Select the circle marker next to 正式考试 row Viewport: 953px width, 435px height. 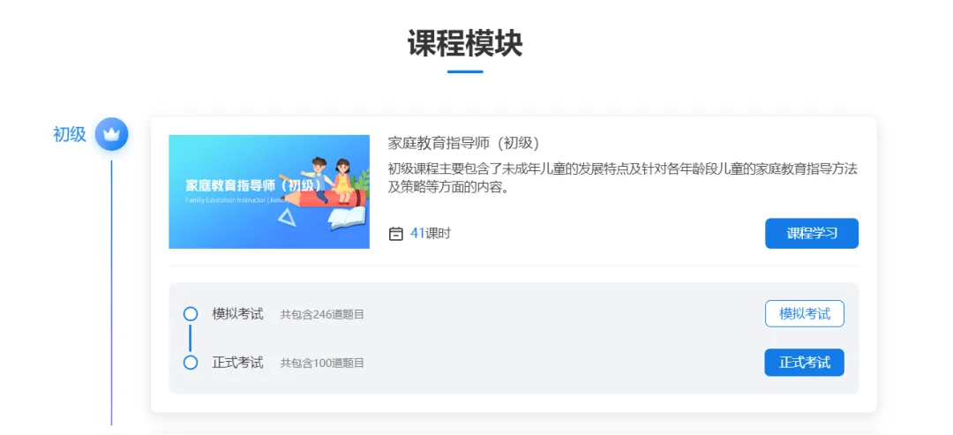coord(191,363)
